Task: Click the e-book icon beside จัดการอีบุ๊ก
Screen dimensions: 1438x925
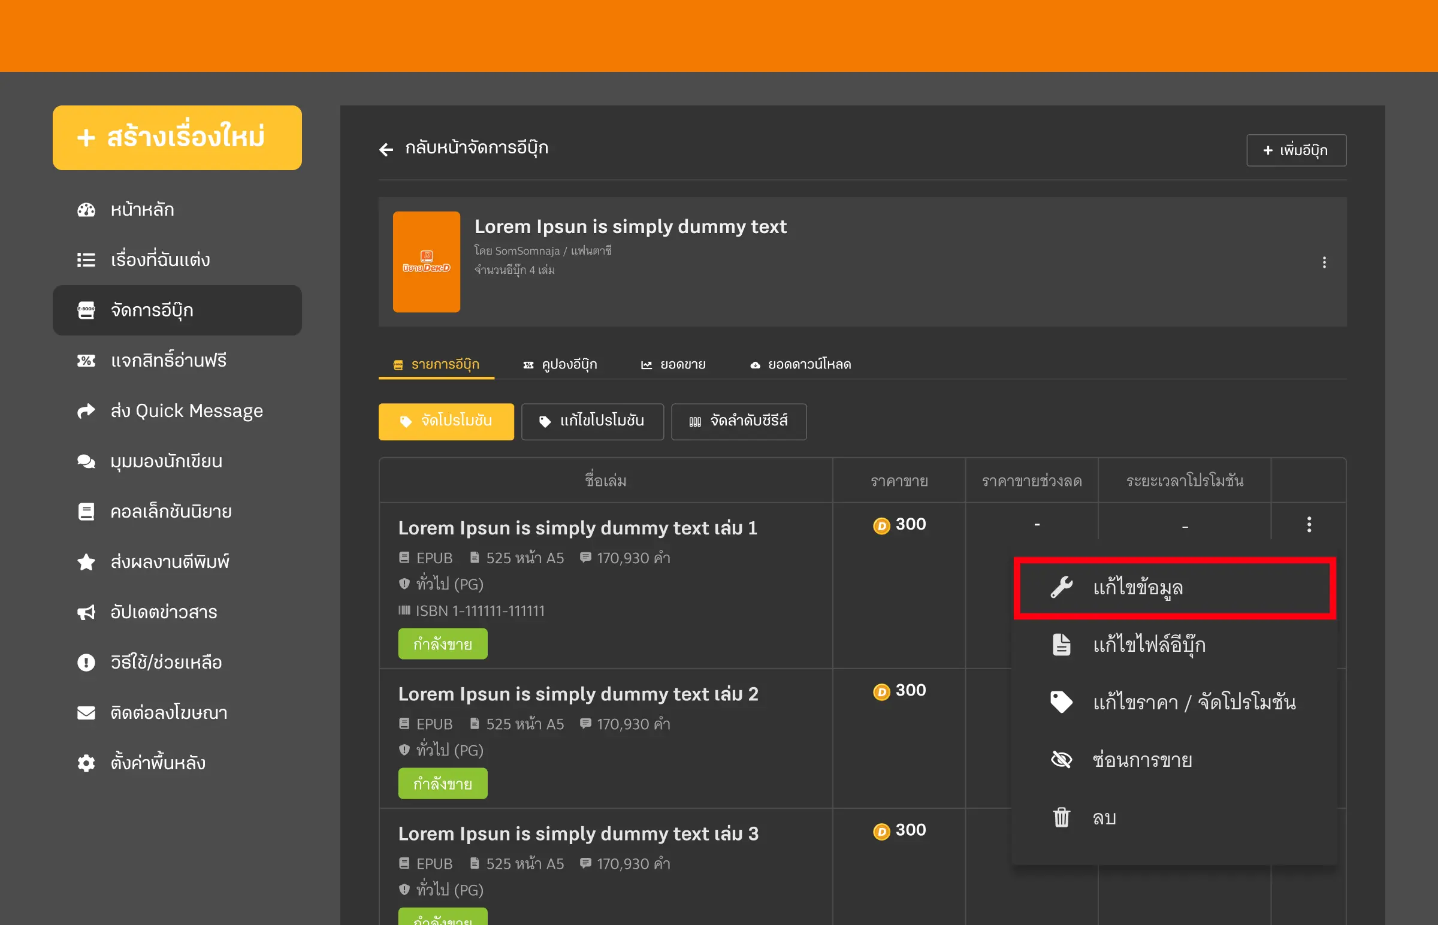Action: click(x=86, y=310)
